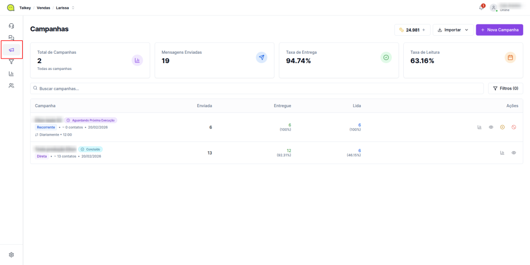Click the Vendas breadcrumb

click(x=43, y=8)
